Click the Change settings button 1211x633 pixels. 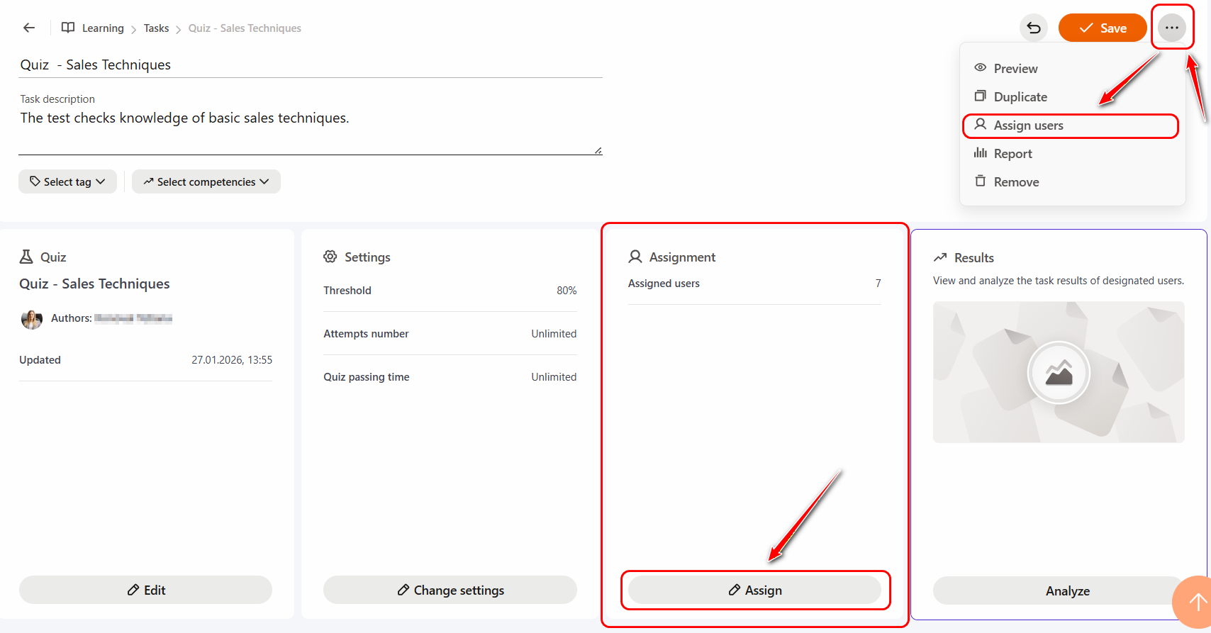pyautogui.click(x=450, y=590)
